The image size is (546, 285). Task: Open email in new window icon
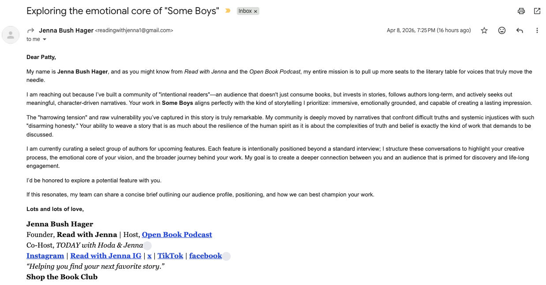537,11
